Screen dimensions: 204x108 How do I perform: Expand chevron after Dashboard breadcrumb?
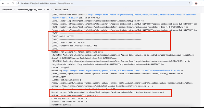[15, 10]
